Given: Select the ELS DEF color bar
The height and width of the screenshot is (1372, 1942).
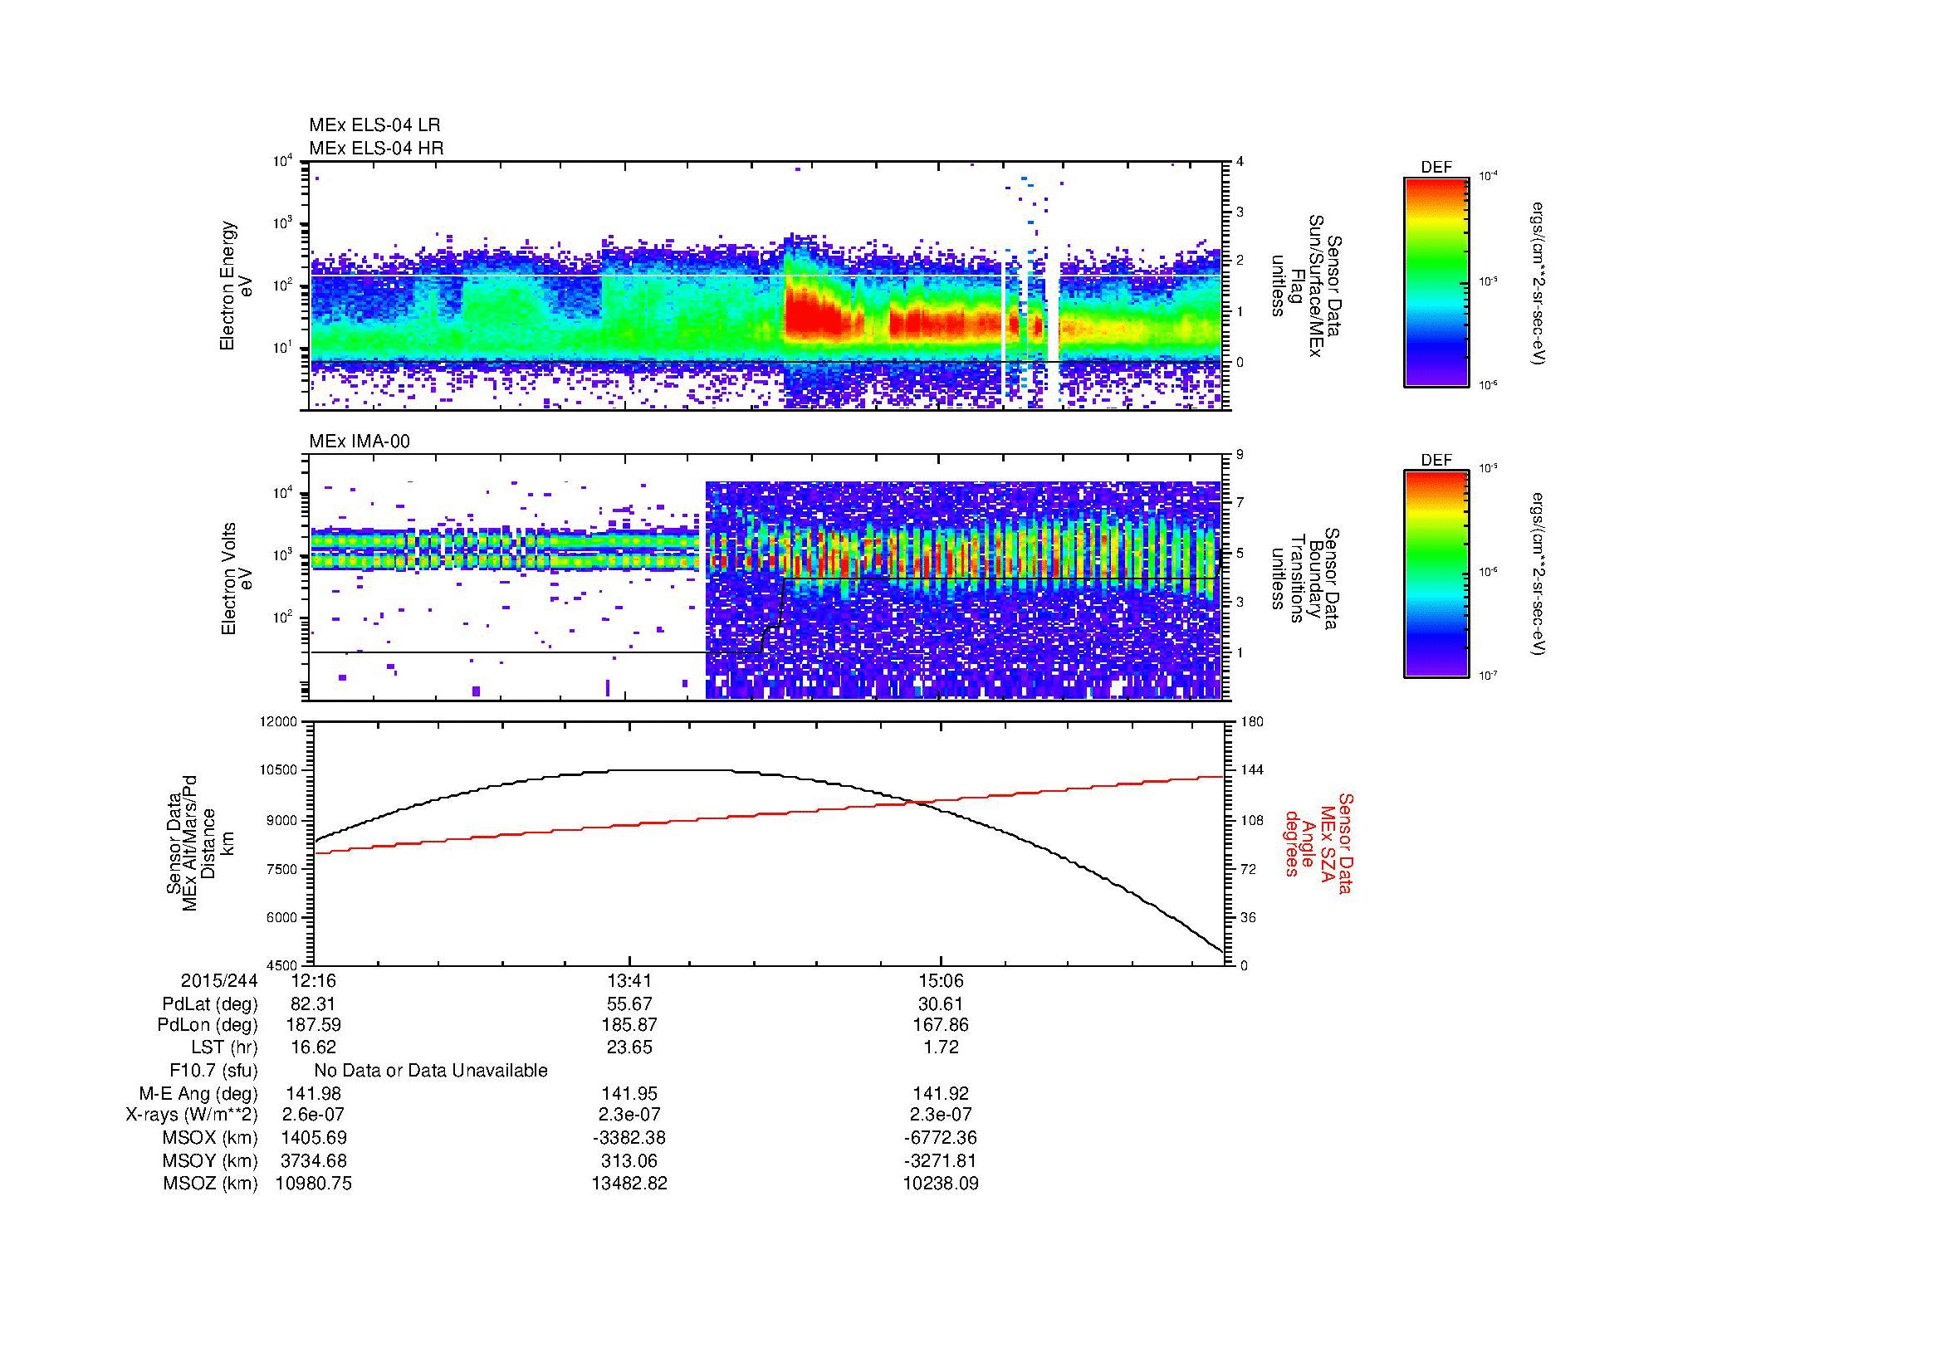Looking at the screenshot, I should tap(1436, 281).
